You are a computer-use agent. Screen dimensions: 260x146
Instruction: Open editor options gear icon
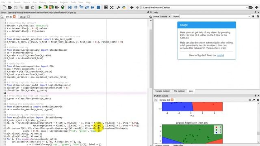coord(151,17)
